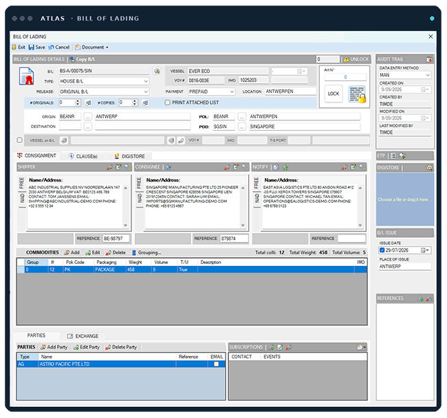Tick the VESSEL on B/L checkbox
Screen dimensions: 447x418
tap(19, 140)
